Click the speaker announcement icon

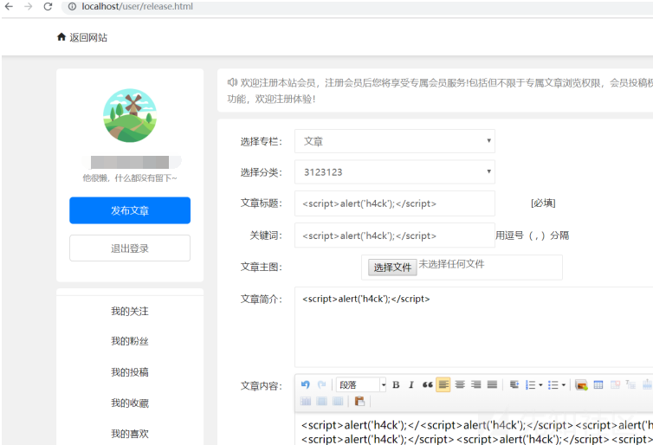tap(232, 82)
